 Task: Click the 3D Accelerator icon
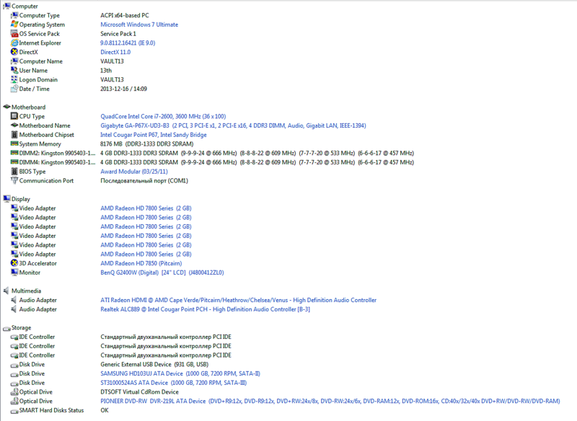click(x=14, y=263)
